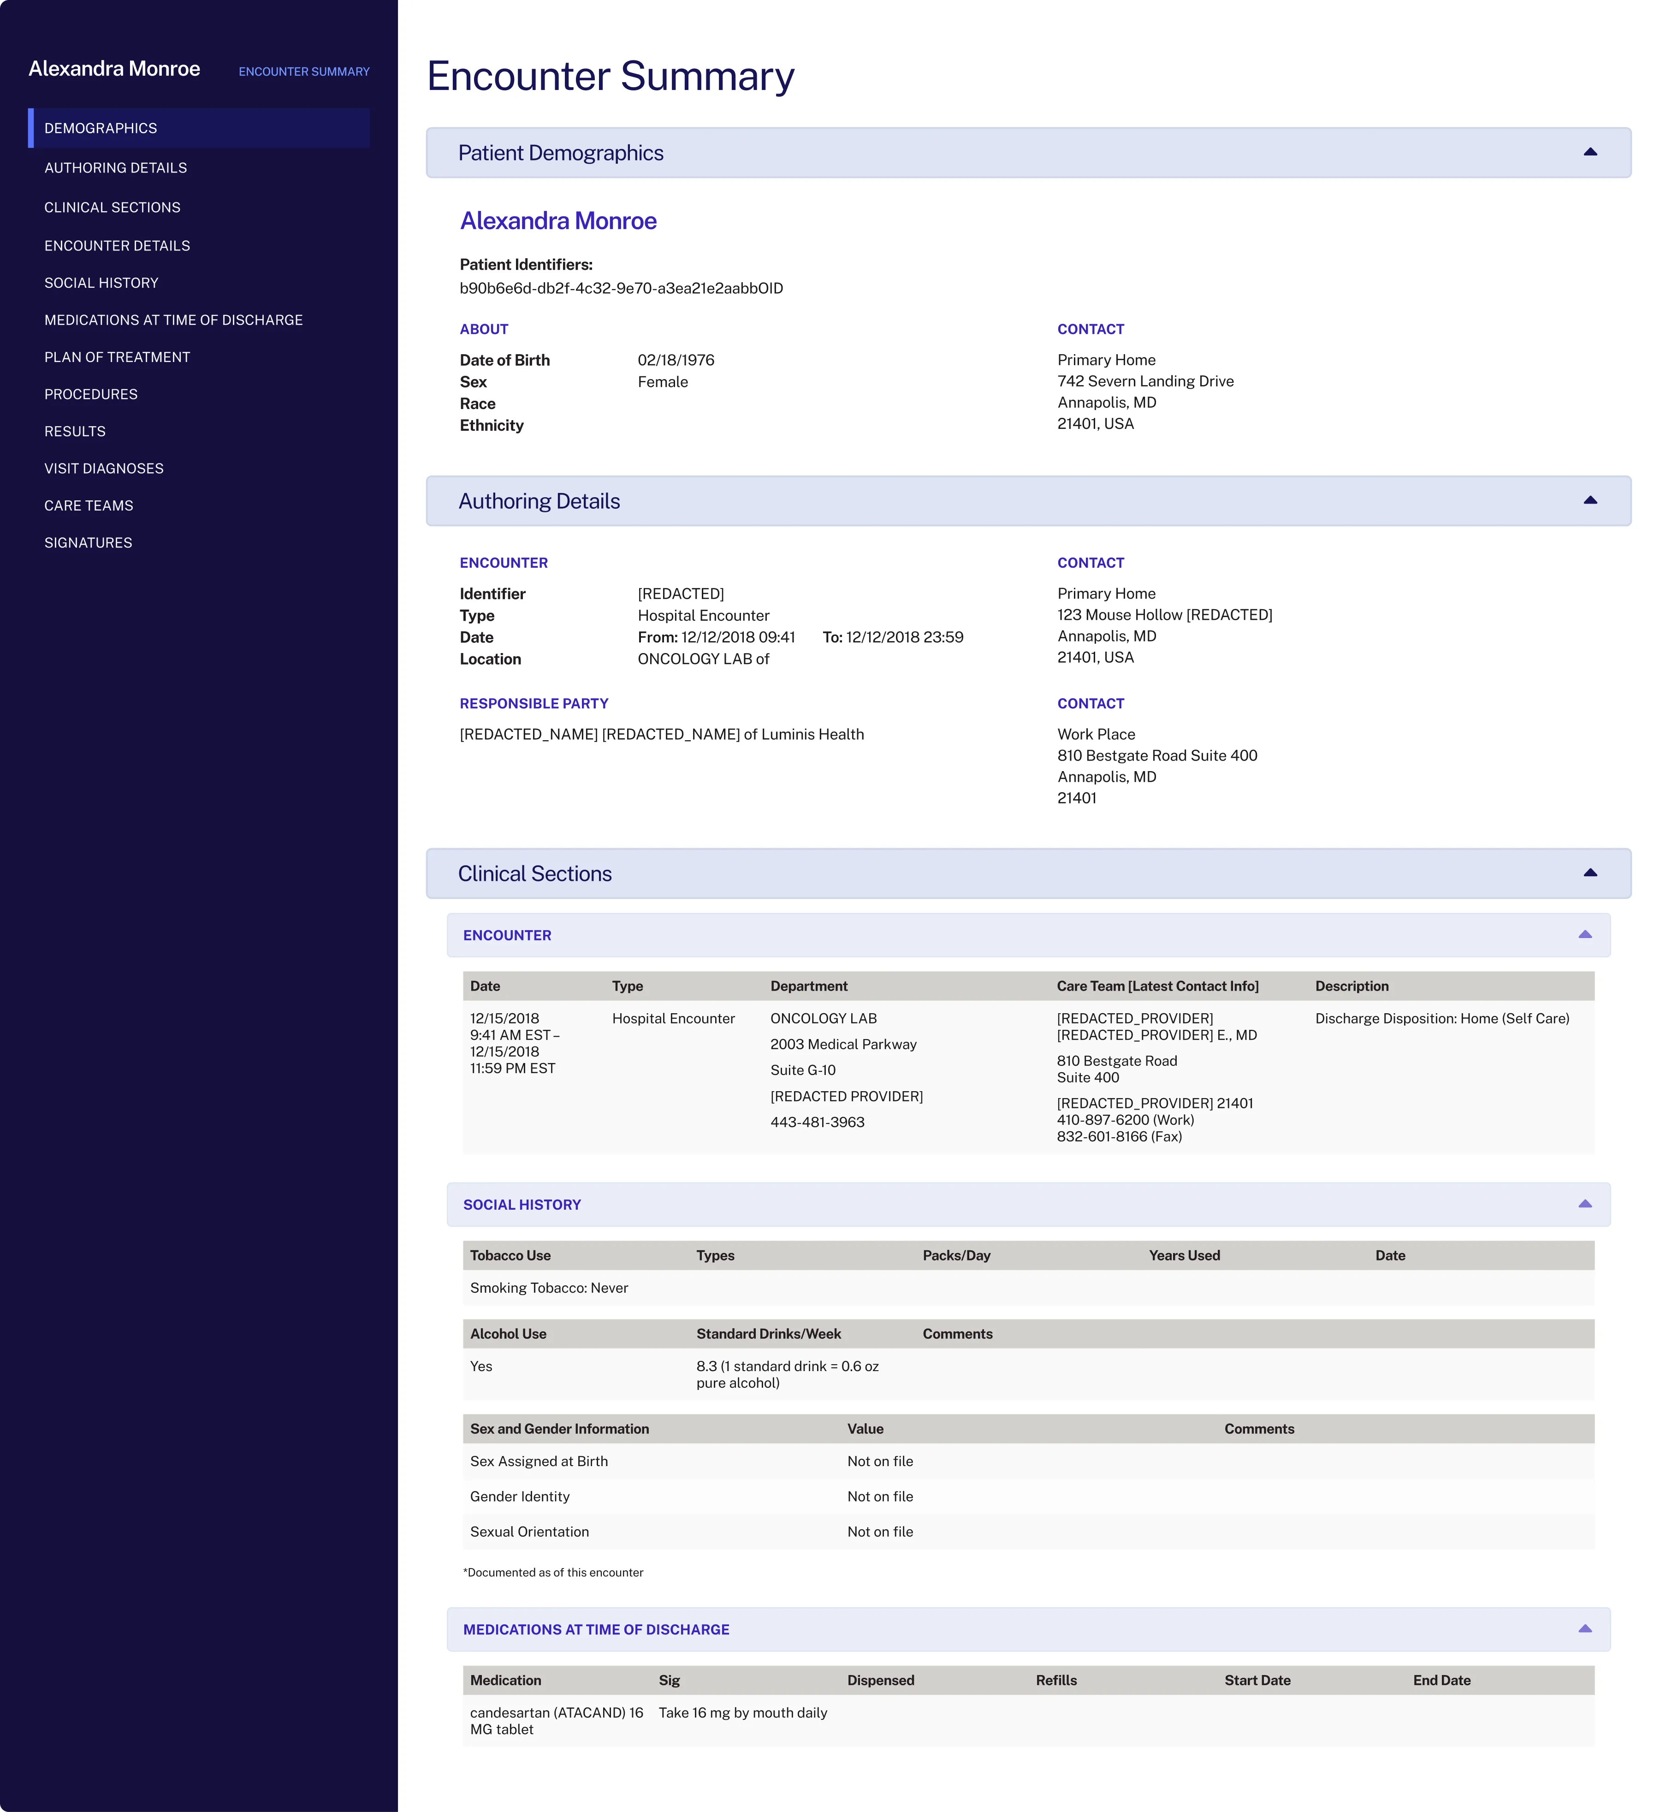Open Signatures sidebar item
Image resolution: width=1660 pixels, height=1812 pixels.
coord(88,543)
